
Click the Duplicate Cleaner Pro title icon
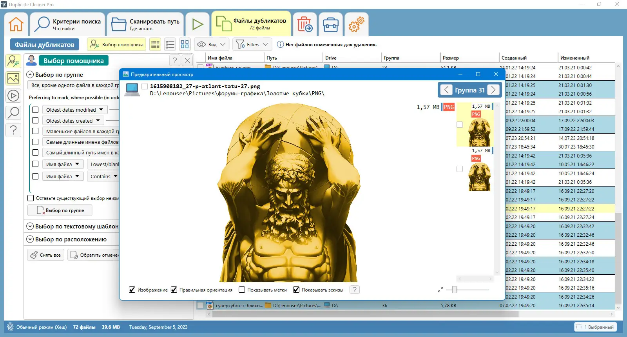4,4
